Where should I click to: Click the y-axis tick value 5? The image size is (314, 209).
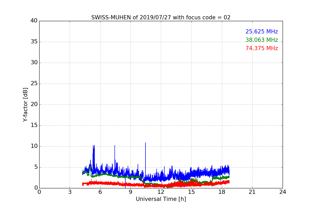click(36, 167)
